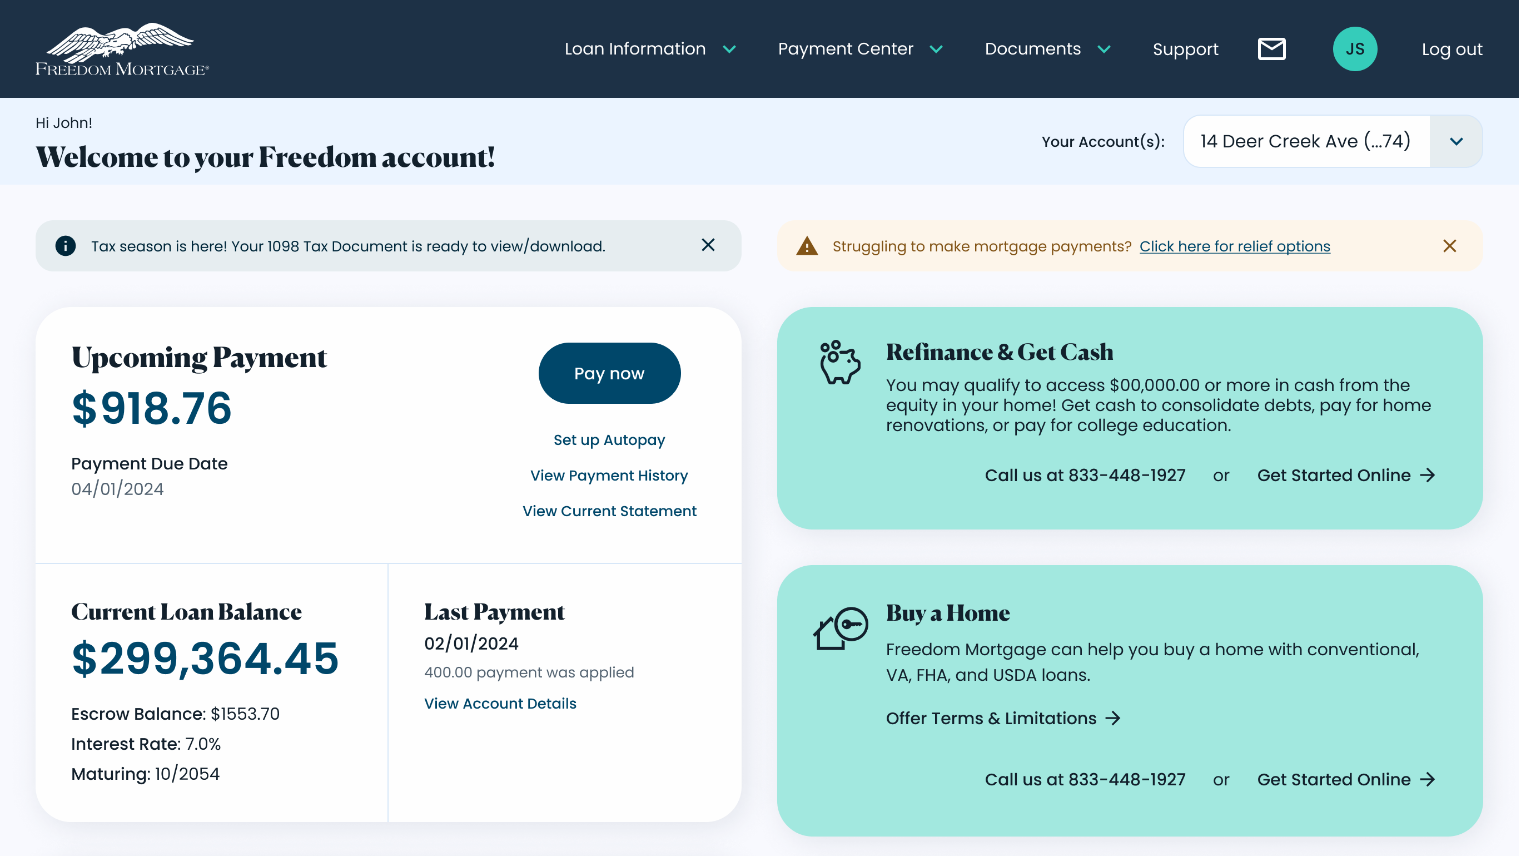This screenshot has width=1521, height=856.
Task: Click the info icon in tax banner
Action: pyautogui.click(x=66, y=246)
